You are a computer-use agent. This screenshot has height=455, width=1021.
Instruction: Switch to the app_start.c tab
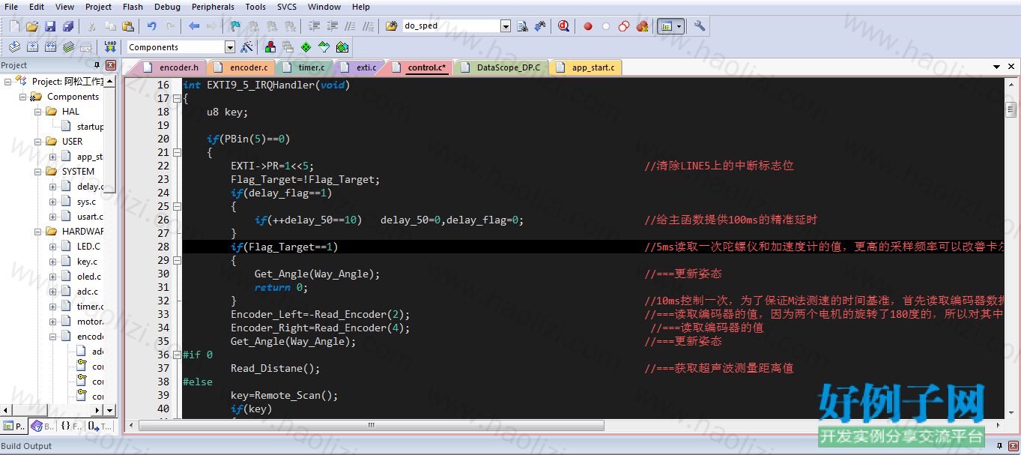(586, 67)
